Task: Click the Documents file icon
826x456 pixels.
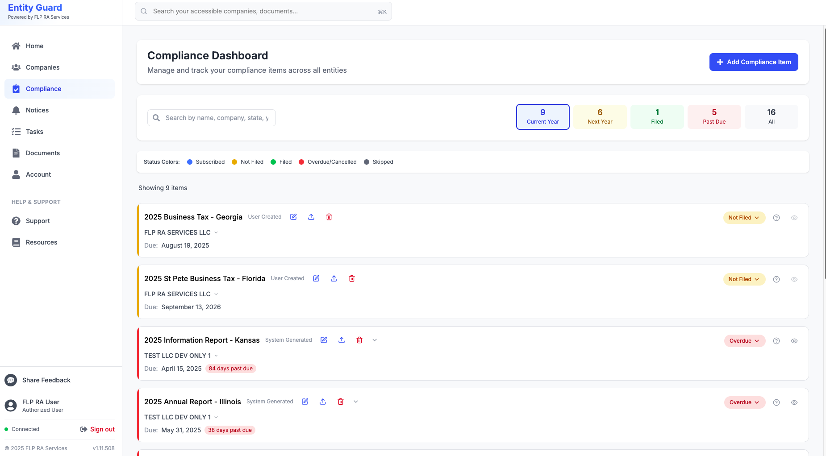Action: pyautogui.click(x=16, y=153)
